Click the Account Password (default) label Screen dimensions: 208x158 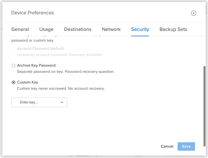(41, 49)
